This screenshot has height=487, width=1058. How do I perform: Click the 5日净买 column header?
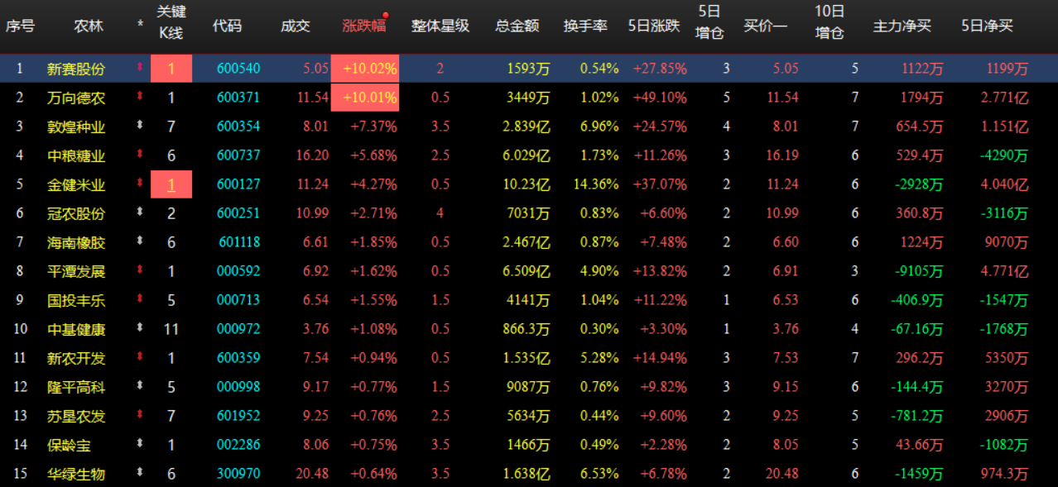click(987, 26)
